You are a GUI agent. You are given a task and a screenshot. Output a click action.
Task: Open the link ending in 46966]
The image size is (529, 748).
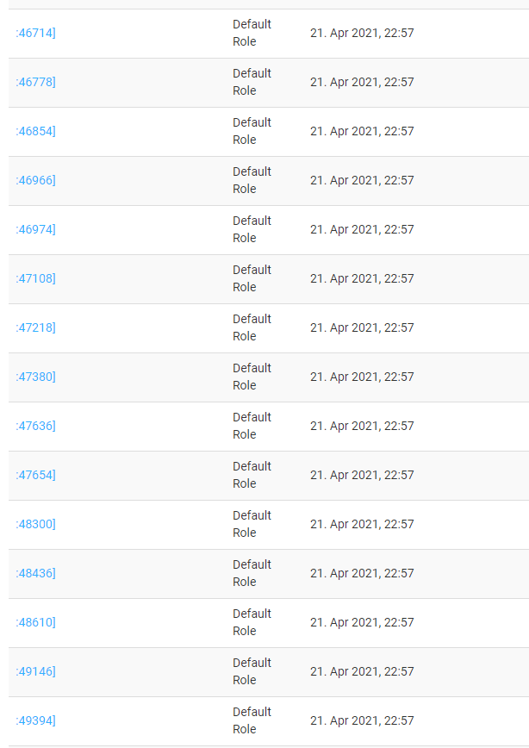pos(36,180)
